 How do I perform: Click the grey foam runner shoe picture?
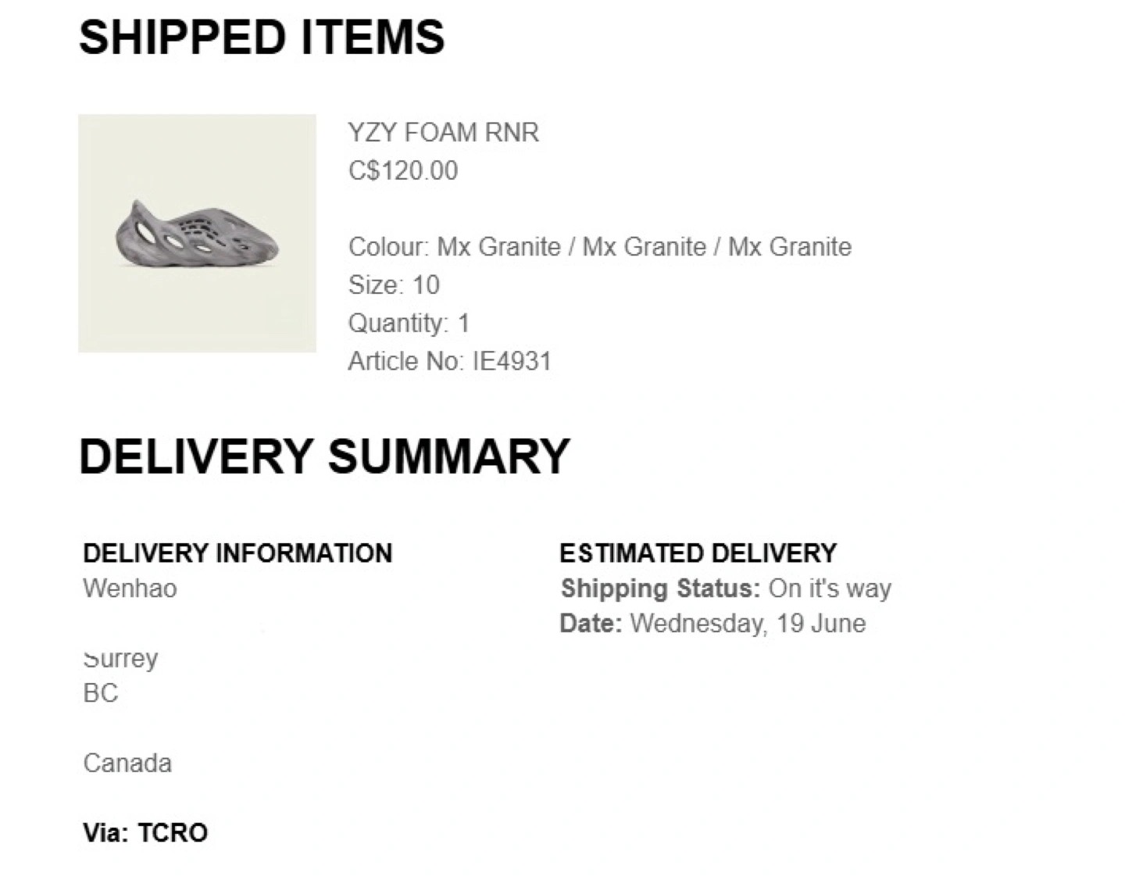tap(197, 233)
